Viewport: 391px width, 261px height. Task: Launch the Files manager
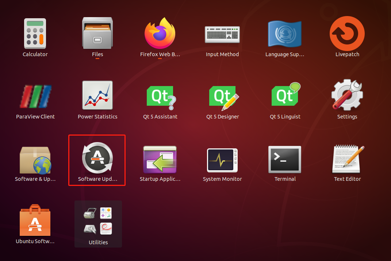(x=97, y=33)
